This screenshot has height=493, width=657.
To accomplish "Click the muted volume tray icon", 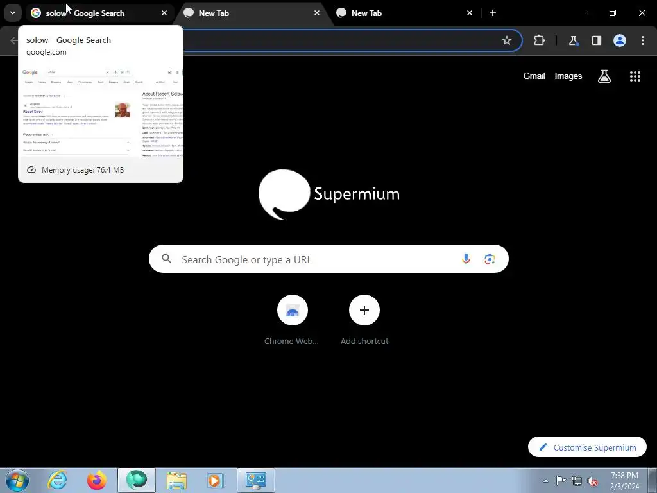I will [x=592, y=481].
